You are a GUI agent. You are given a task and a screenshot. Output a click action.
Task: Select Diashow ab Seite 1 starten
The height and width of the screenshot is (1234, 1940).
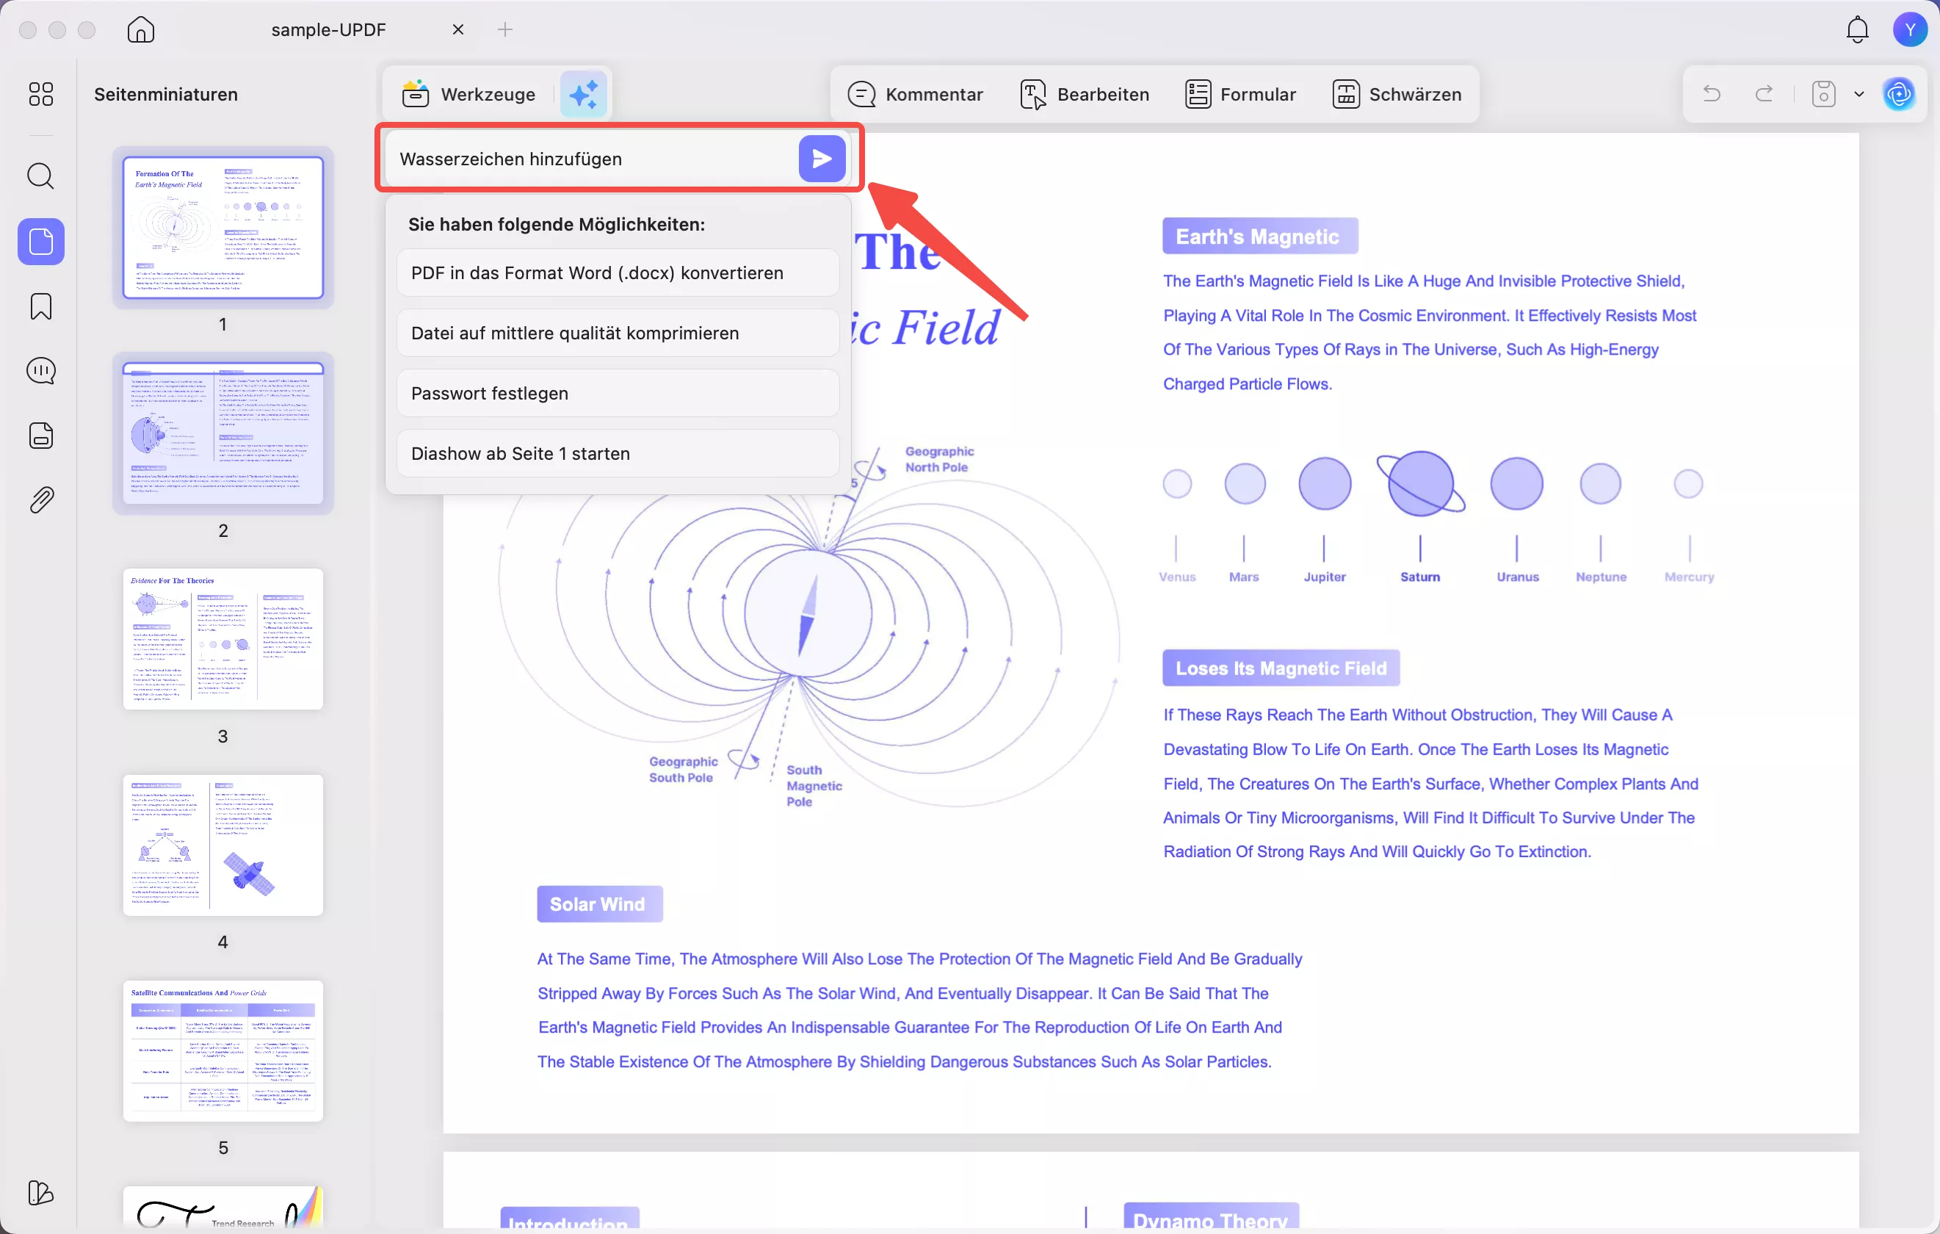point(617,454)
